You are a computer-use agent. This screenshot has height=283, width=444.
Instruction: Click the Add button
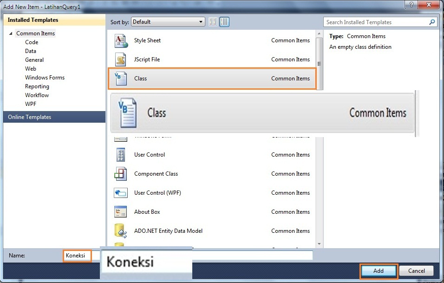point(379,271)
